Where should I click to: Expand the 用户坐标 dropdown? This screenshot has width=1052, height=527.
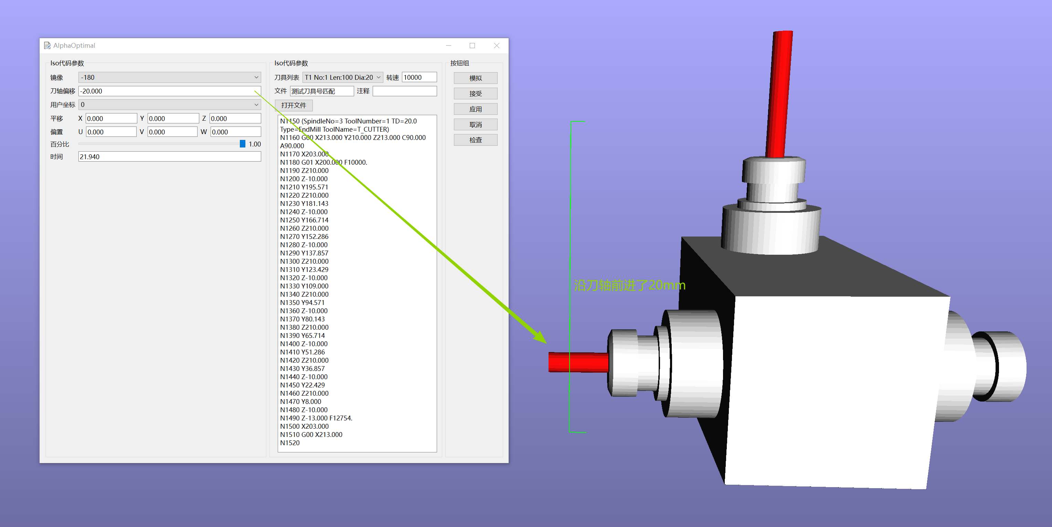point(169,105)
